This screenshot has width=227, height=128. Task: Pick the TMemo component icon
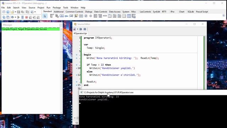click(76, 16)
